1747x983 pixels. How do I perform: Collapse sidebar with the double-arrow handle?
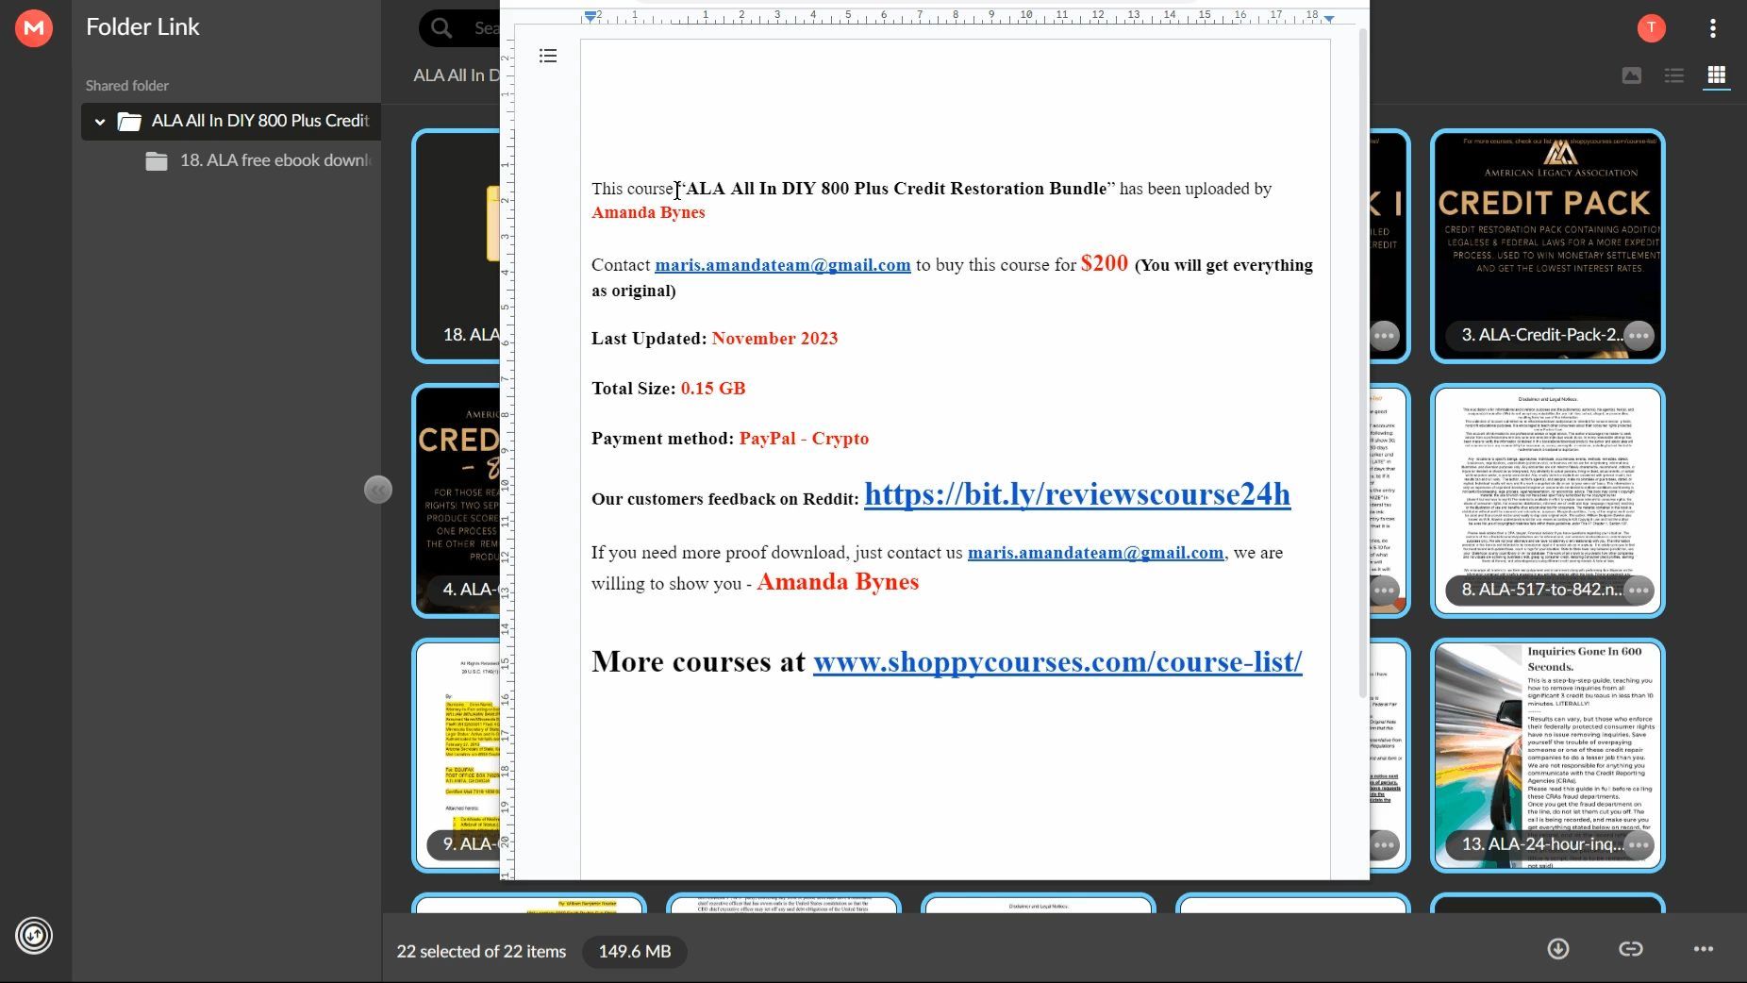(x=378, y=490)
